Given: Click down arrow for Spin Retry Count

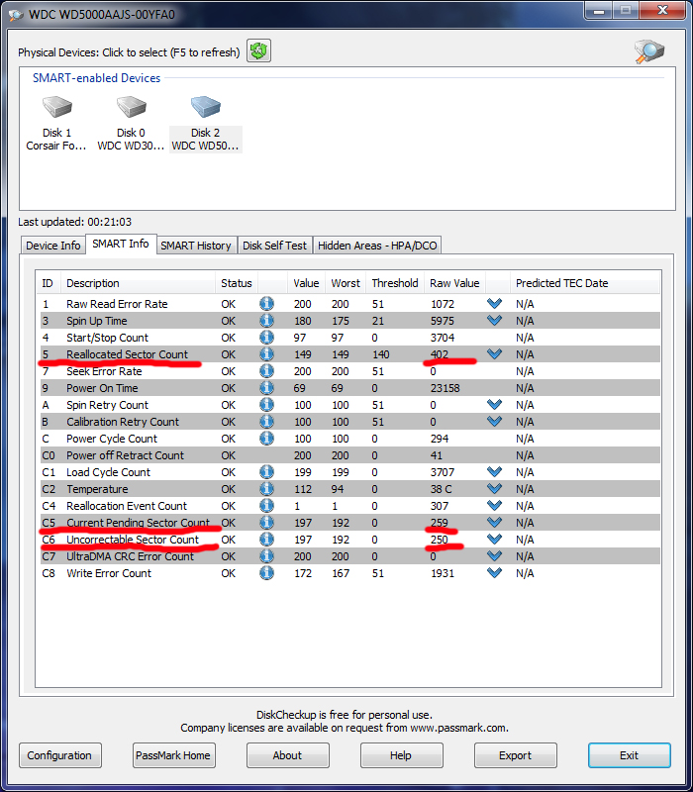Looking at the screenshot, I should click(494, 404).
